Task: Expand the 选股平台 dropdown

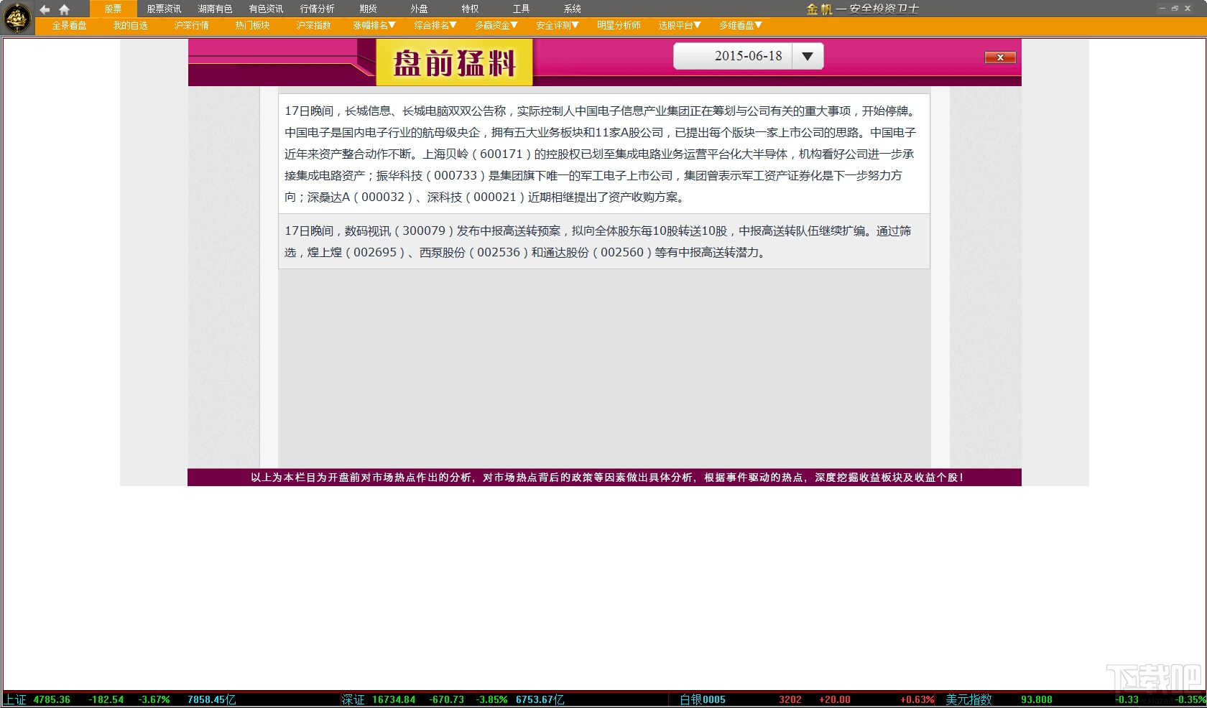Action: 680,25
